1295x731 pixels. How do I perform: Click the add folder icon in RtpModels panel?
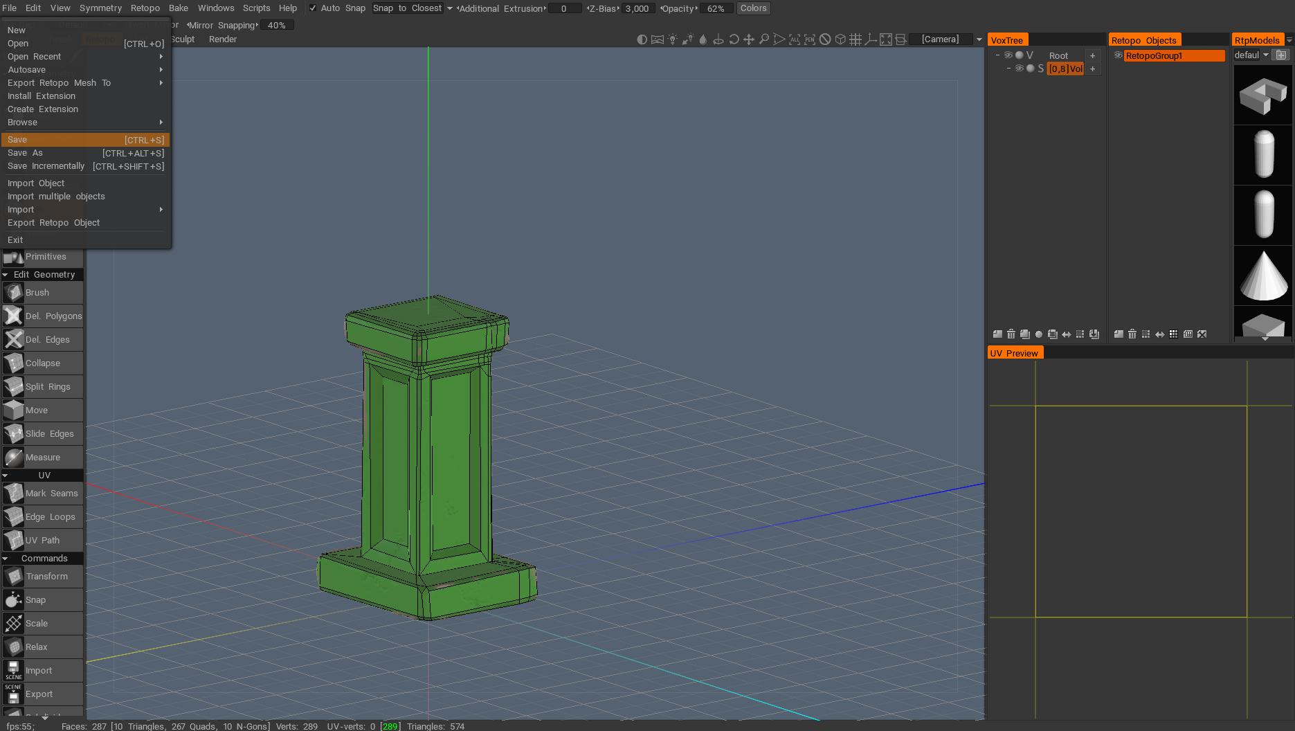tap(1281, 55)
